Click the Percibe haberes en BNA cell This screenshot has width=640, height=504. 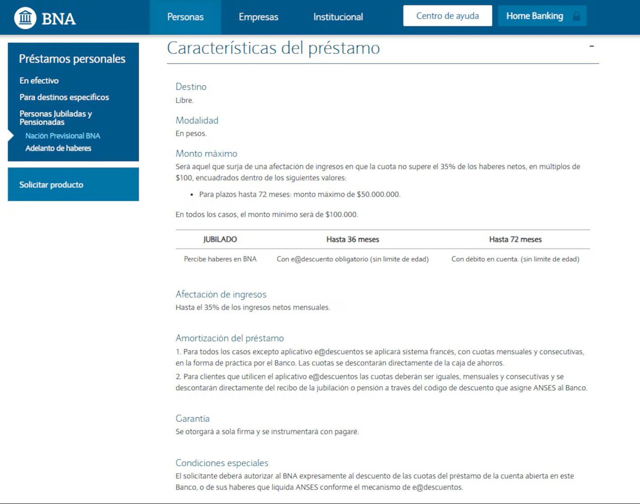tap(220, 259)
